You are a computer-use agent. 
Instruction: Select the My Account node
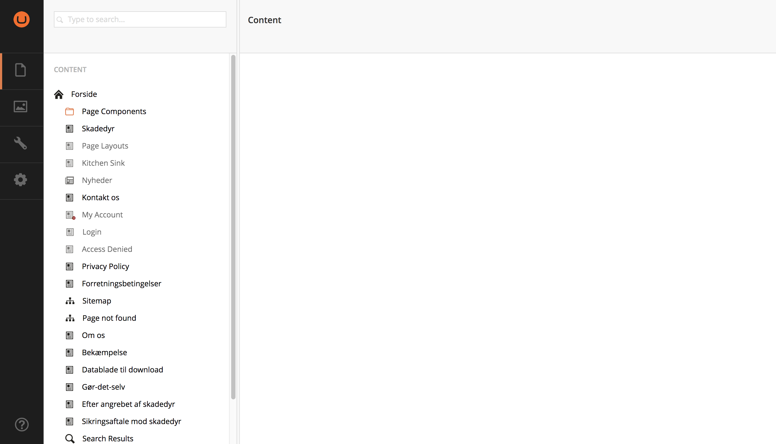point(102,215)
